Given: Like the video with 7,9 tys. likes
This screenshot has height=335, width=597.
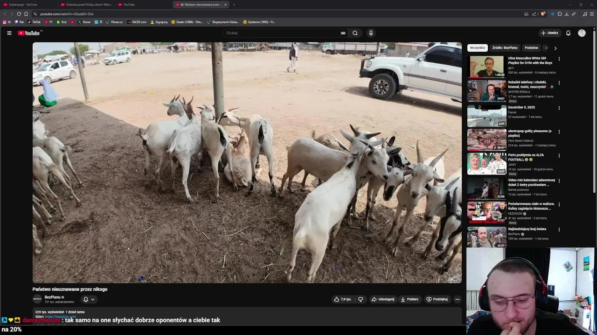Looking at the screenshot, I should tap(342, 299).
